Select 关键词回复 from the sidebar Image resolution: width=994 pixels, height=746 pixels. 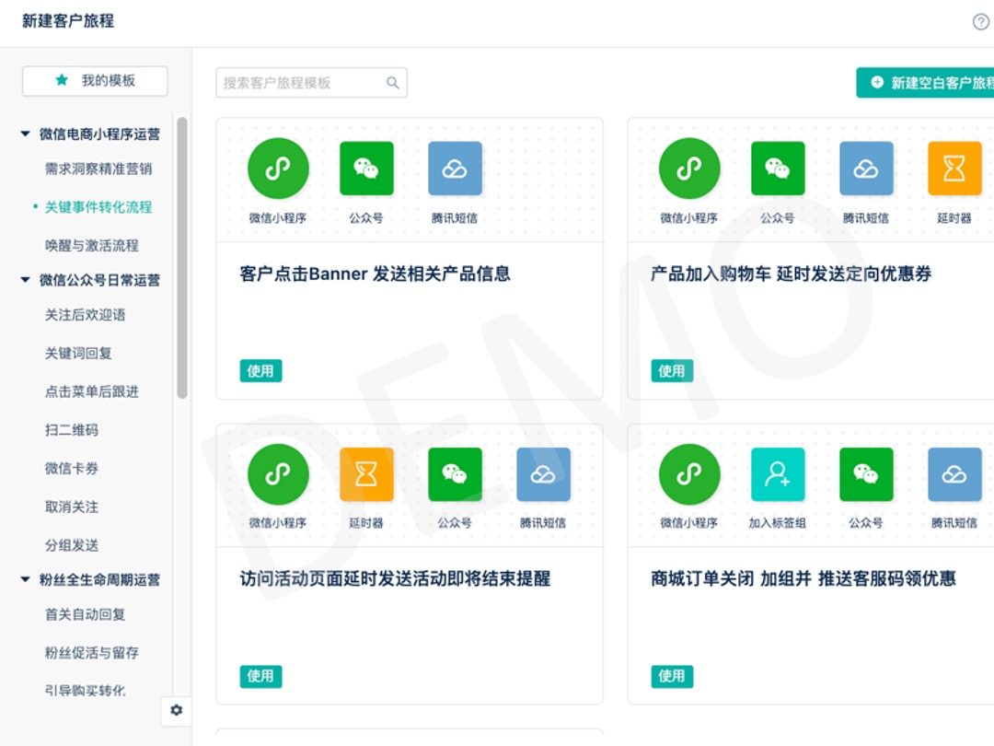(78, 354)
